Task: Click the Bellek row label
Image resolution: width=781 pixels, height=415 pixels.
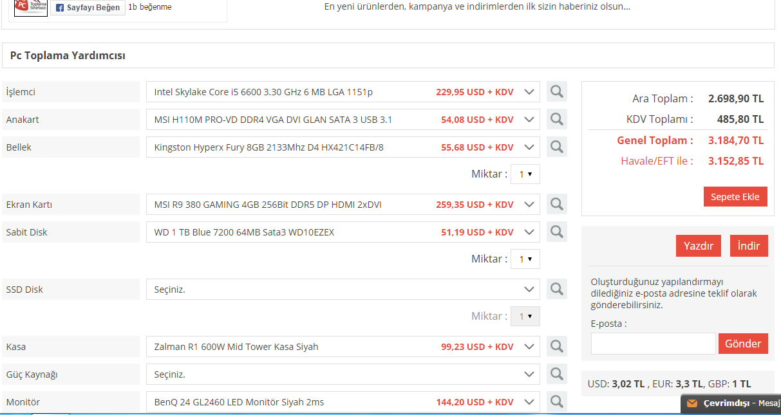Action: (19, 147)
